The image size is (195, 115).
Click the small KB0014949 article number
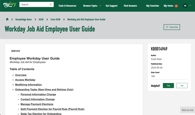pyautogui.click(x=16, y=51)
